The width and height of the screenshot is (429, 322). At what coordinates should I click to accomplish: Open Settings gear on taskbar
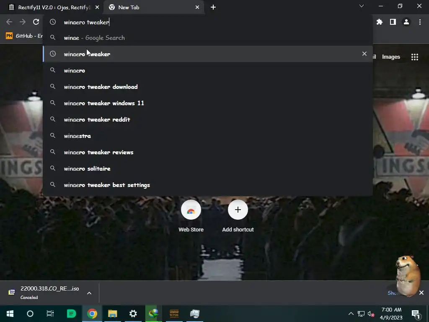click(x=133, y=314)
